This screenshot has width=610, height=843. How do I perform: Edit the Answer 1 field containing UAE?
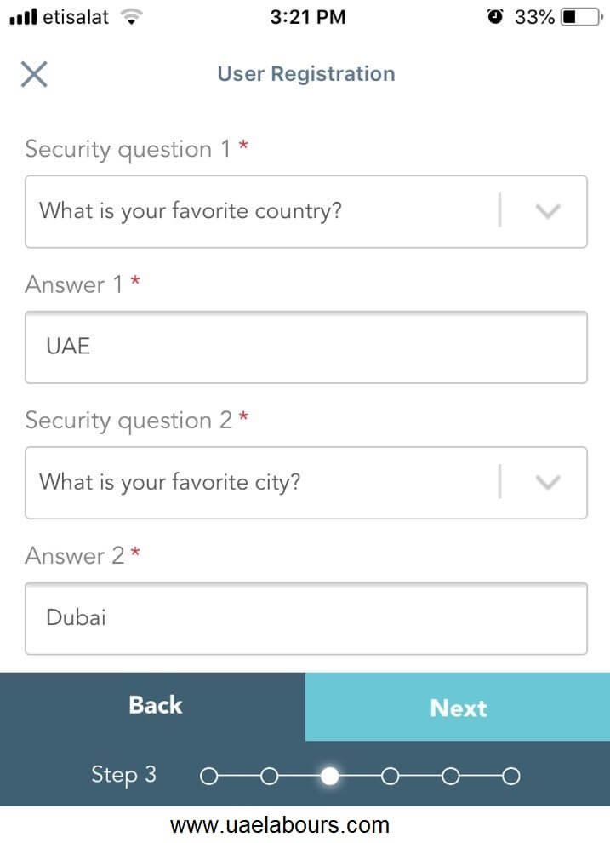click(306, 347)
